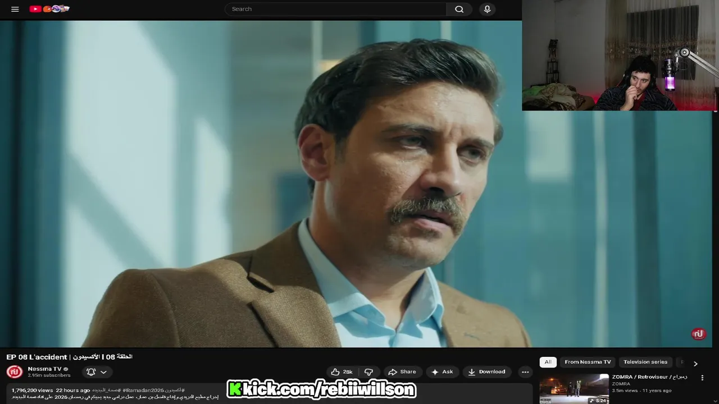
Task: Click the #Ramadan2026 hashtag
Action: (143, 390)
